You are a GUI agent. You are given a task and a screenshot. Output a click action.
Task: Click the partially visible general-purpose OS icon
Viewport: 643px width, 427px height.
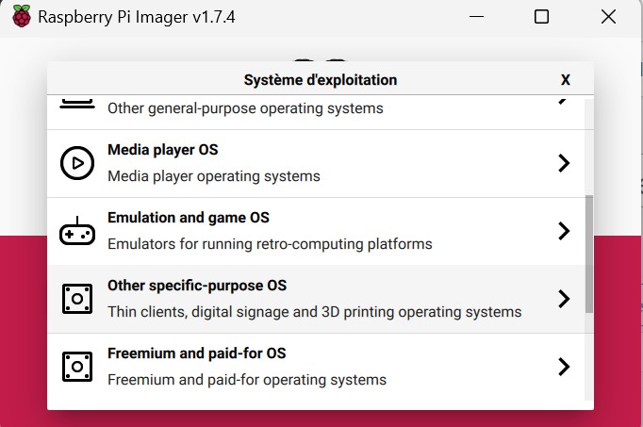coord(77,104)
